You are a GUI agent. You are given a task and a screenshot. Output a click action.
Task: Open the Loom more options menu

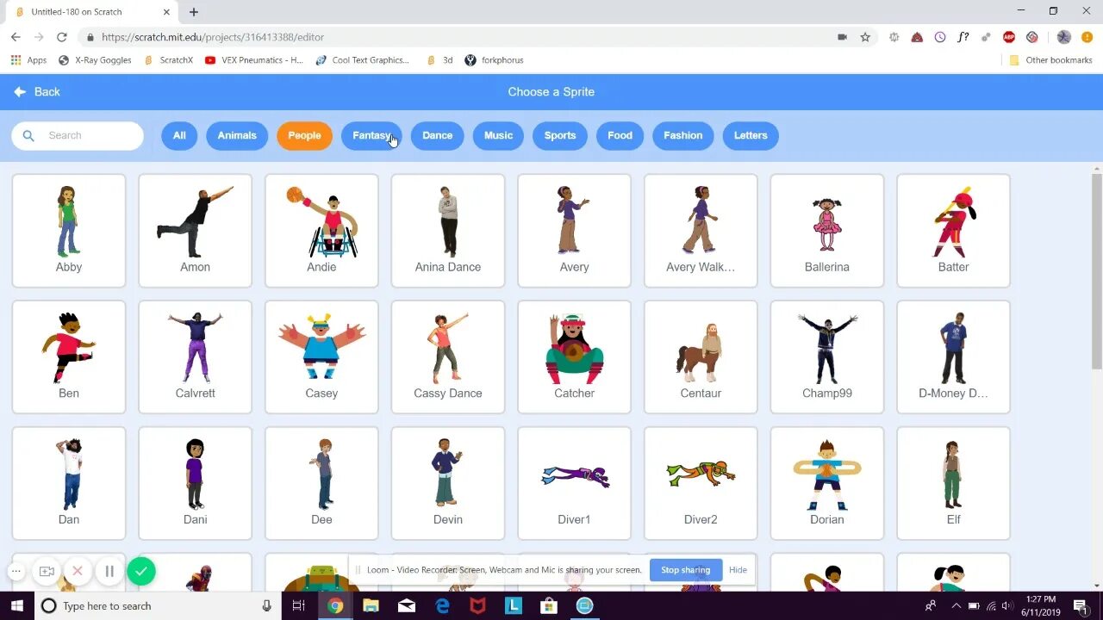coord(16,571)
